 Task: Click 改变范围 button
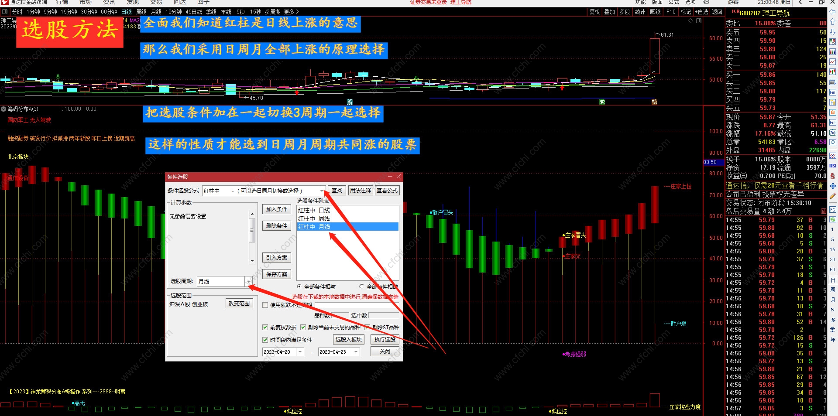tap(239, 303)
